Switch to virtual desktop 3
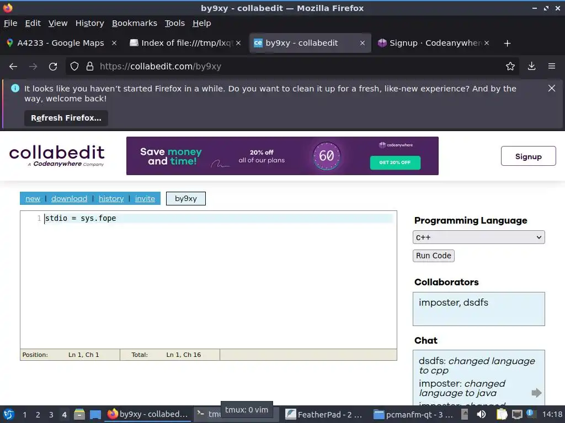565x423 pixels. (x=51, y=415)
